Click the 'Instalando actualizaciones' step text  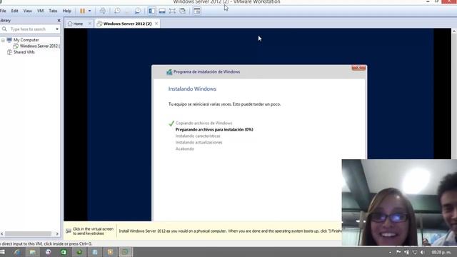(199, 143)
